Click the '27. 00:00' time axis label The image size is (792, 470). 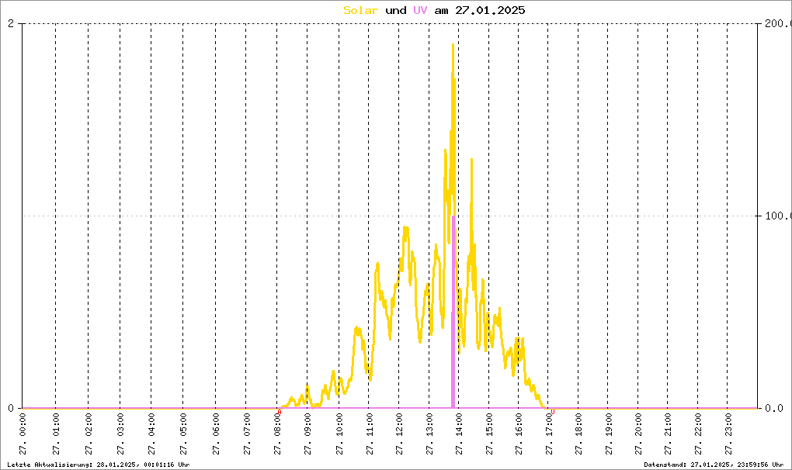tap(23, 434)
